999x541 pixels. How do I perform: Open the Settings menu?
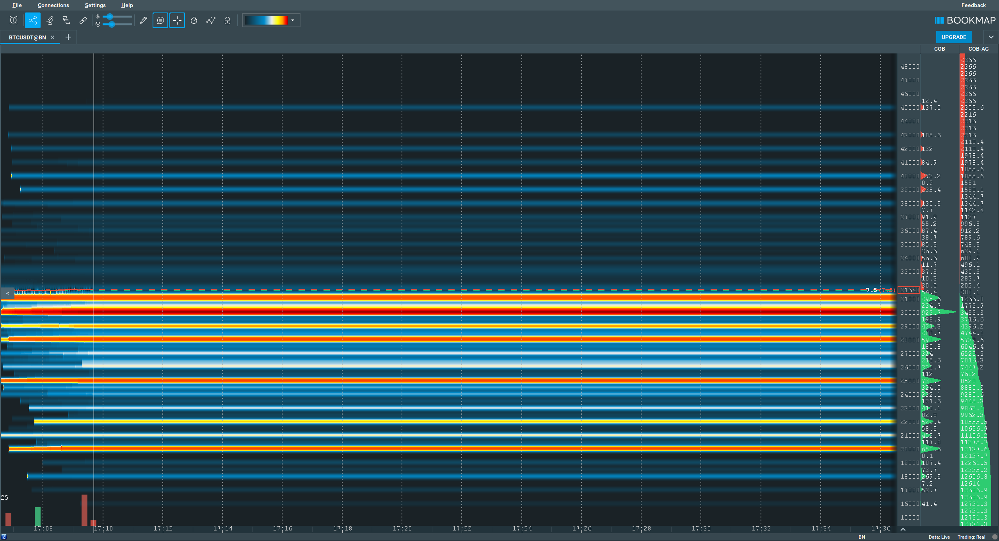[95, 5]
